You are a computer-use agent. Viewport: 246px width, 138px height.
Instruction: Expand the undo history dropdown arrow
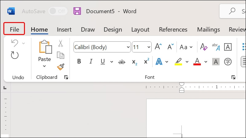coord(23,43)
